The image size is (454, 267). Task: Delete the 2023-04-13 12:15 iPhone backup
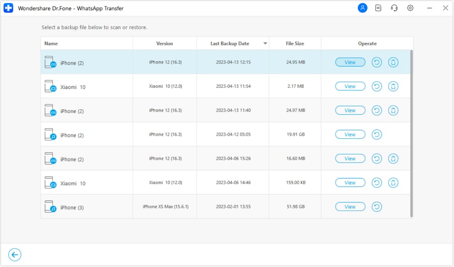point(393,62)
